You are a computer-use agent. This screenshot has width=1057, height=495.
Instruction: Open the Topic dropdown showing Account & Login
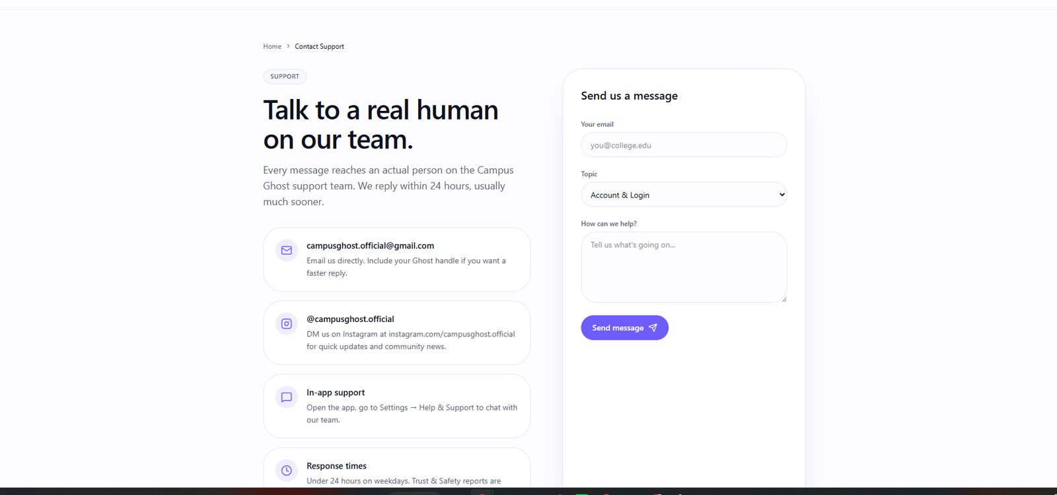coord(684,195)
